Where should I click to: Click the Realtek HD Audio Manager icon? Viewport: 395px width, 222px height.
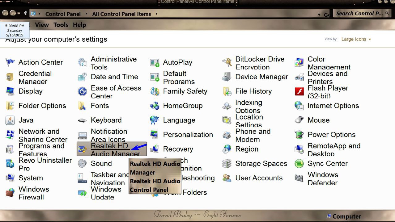click(x=83, y=149)
